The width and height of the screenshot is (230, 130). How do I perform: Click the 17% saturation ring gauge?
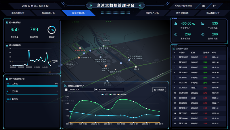51,30
